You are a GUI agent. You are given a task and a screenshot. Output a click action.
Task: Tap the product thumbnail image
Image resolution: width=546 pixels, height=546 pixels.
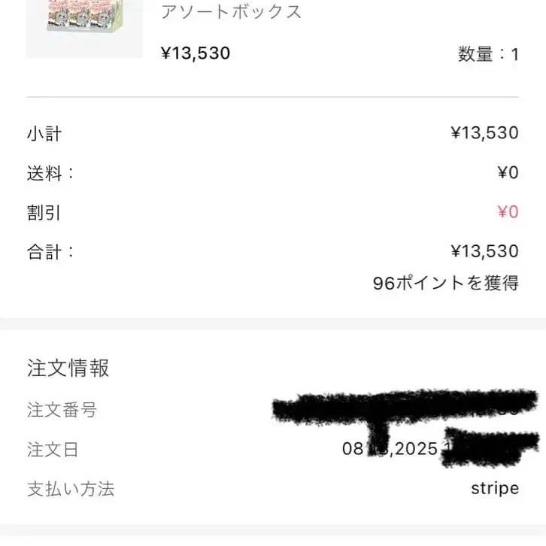pyautogui.click(x=83, y=27)
